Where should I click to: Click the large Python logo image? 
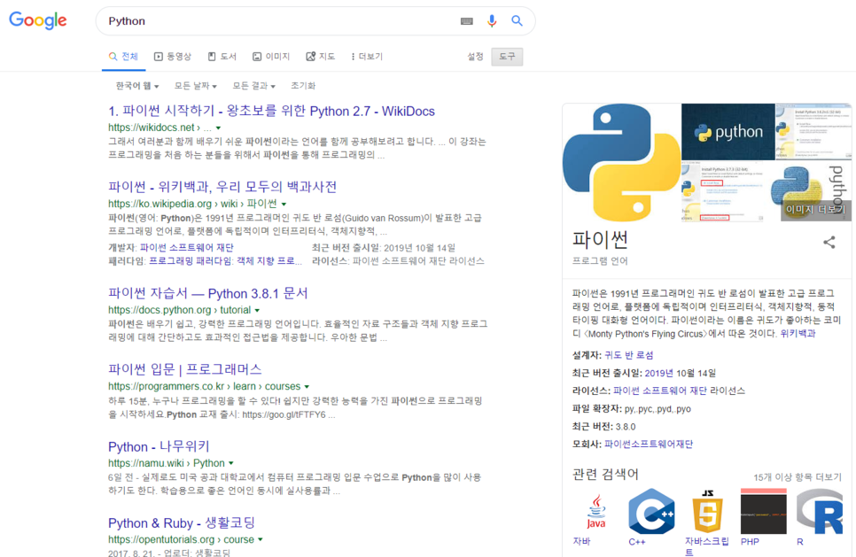pyautogui.click(x=621, y=163)
